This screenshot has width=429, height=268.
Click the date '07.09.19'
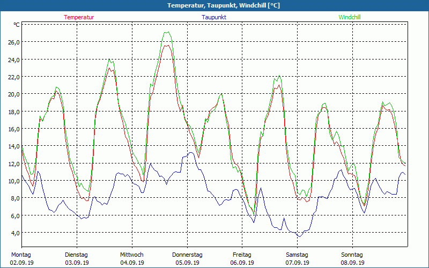298,263
